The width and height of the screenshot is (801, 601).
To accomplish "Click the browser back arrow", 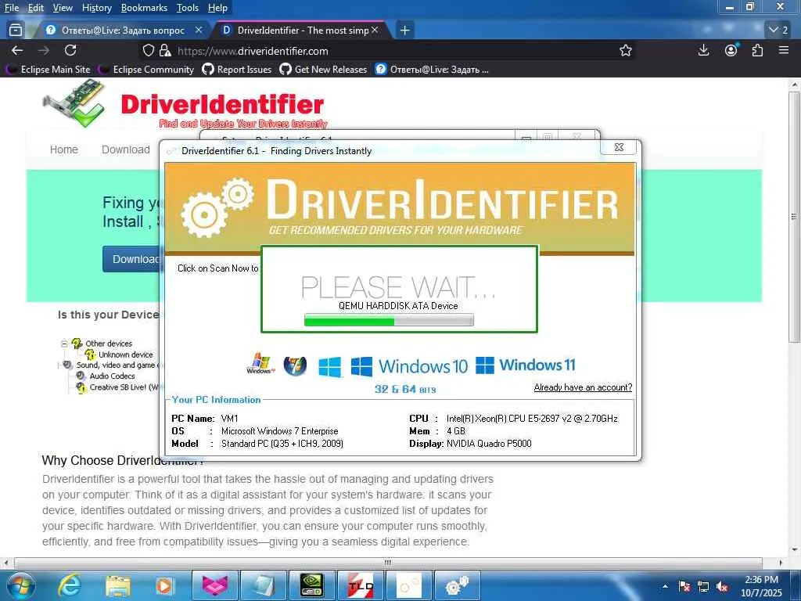I will coord(17,50).
